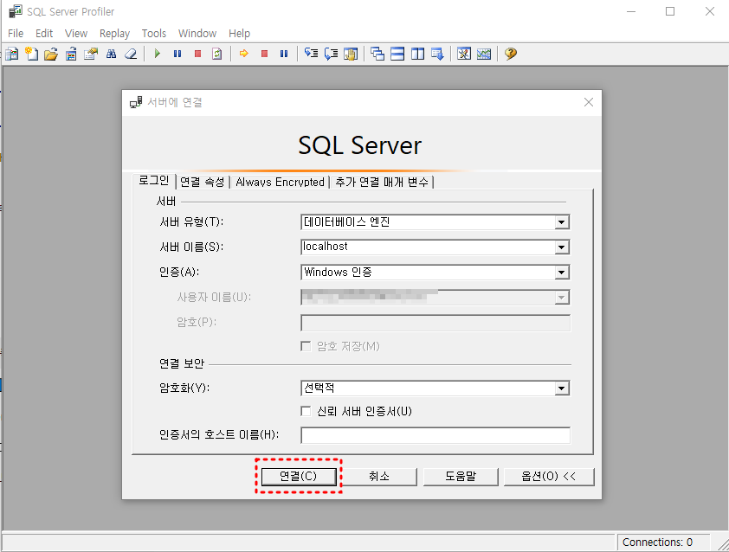Launch Performance Monitor toolbar icon
729x552 pixels.
click(484, 54)
